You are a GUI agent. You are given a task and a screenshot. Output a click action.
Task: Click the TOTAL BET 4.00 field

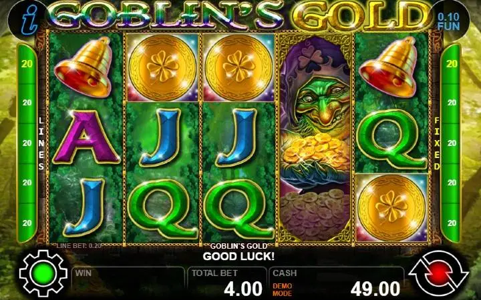click(227, 282)
